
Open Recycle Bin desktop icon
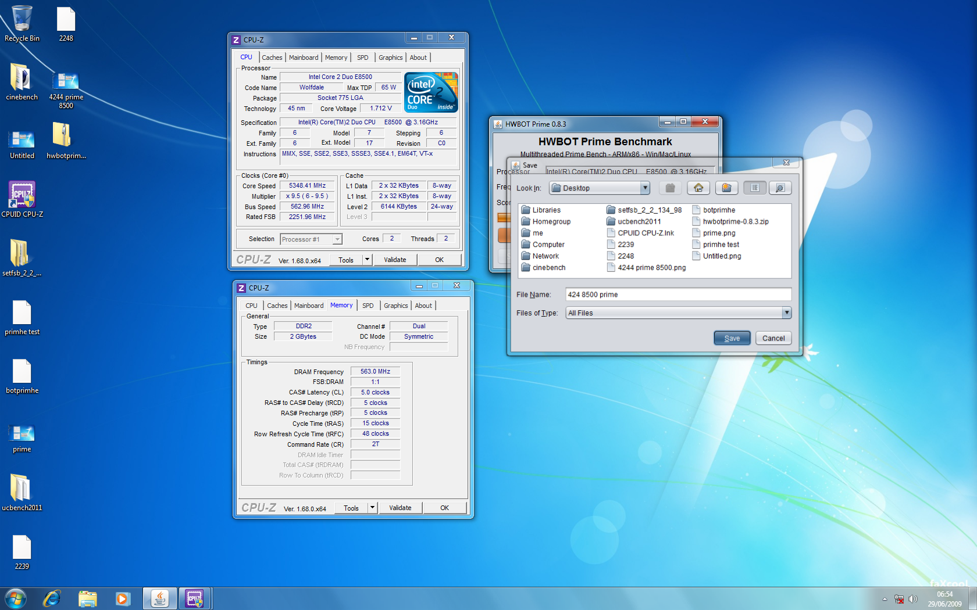click(22, 24)
